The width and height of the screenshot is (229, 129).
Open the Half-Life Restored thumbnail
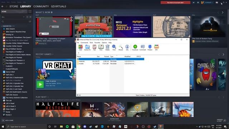point(58,109)
